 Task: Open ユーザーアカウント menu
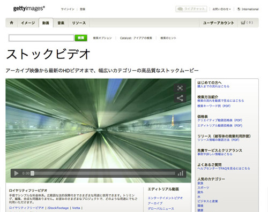click(218, 23)
